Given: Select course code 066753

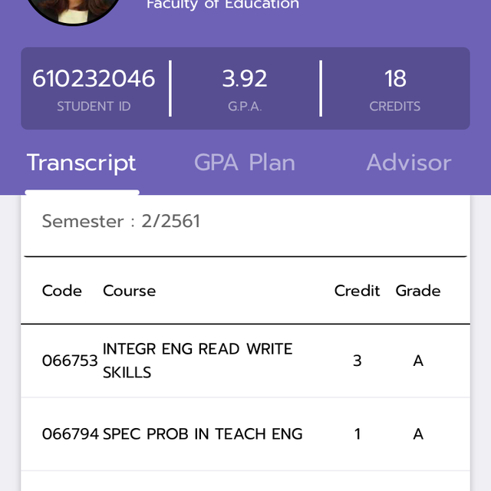Looking at the screenshot, I should tap(69, 361).
